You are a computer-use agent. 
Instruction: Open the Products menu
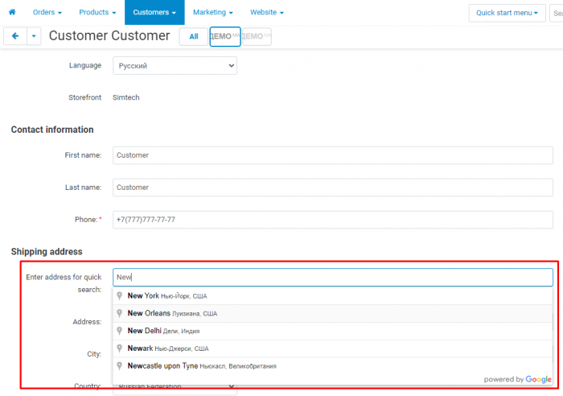[97, 12]
